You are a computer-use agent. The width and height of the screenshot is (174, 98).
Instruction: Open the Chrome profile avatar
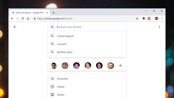click(157, 19)
